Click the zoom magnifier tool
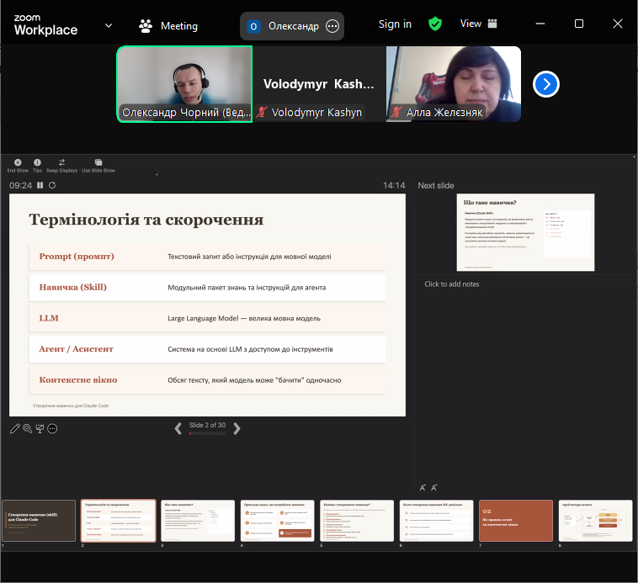Viewport: 638px width, 583px height. (27, 428)
